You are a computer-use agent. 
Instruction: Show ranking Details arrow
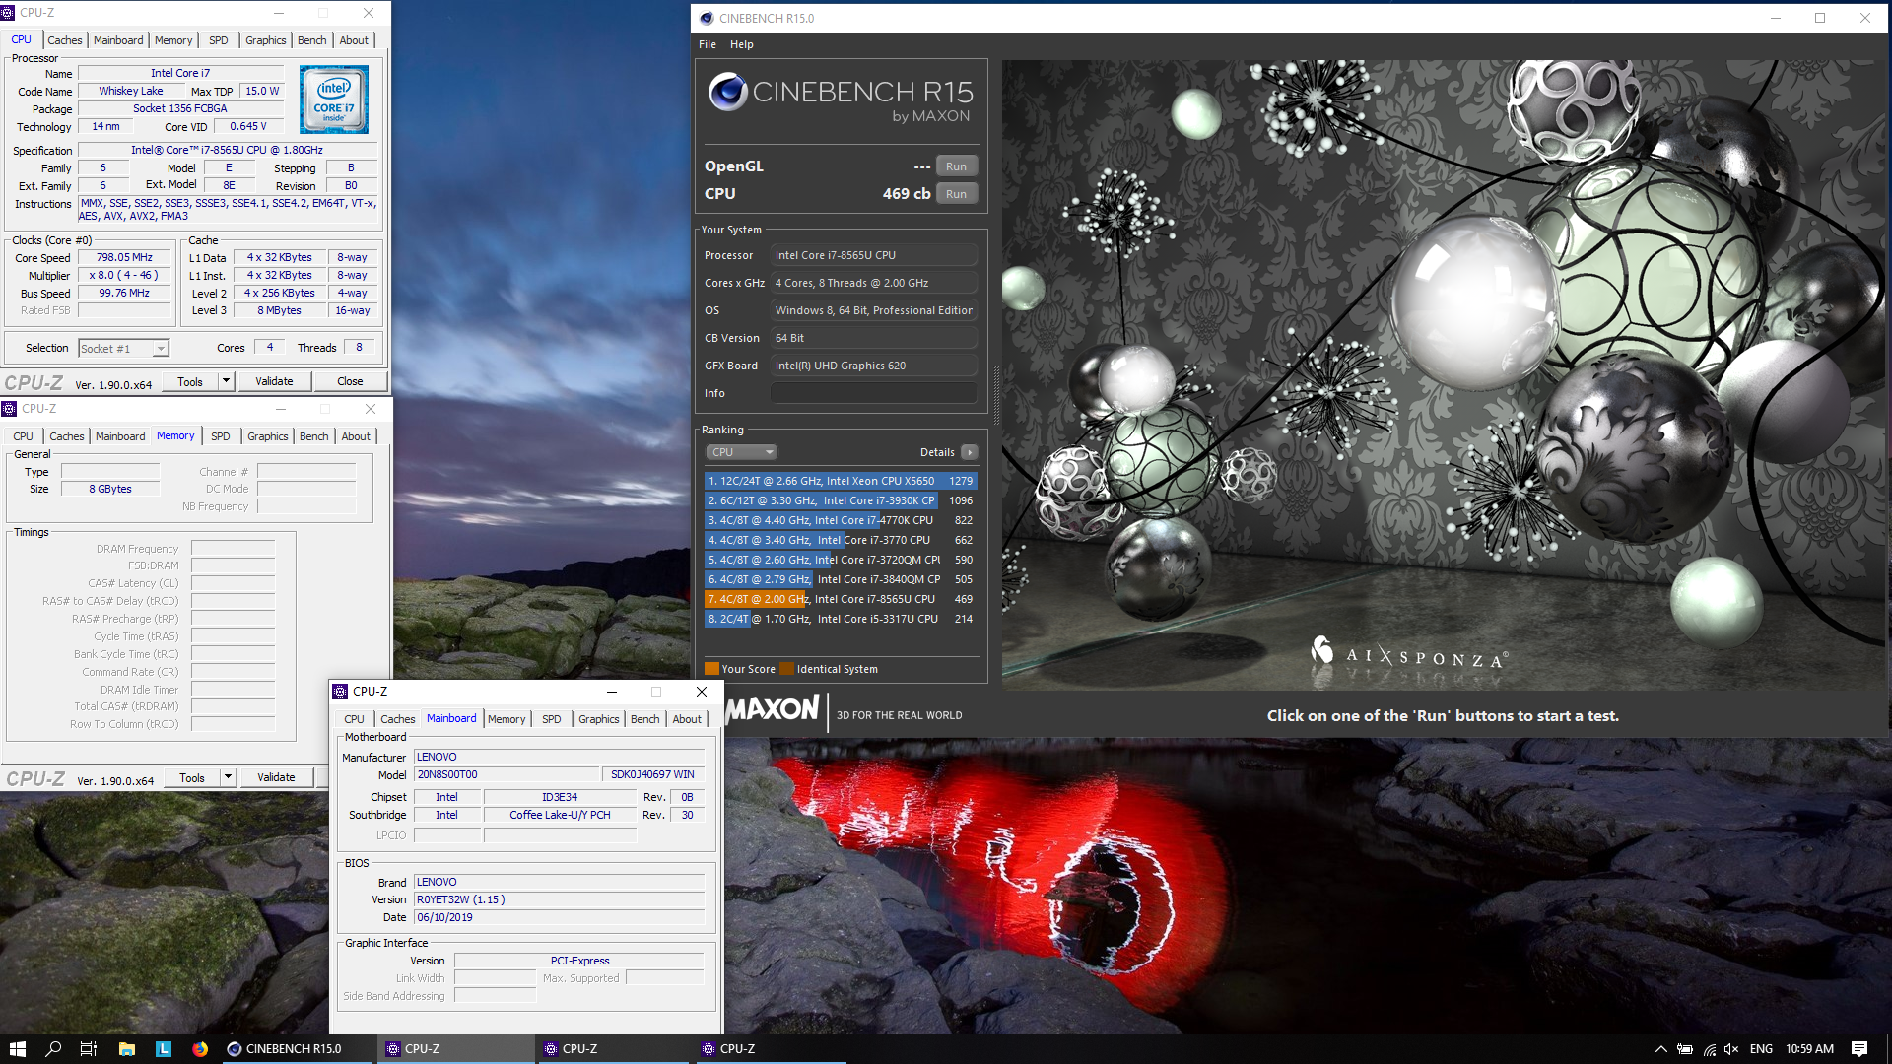(x=970, y=452)
